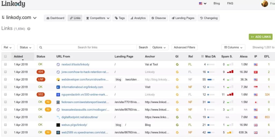Check the webus.pl row checkbox
This screenshot has height=139, width=275.
(5, 125)
